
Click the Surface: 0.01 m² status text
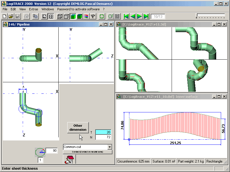[164, 161]
